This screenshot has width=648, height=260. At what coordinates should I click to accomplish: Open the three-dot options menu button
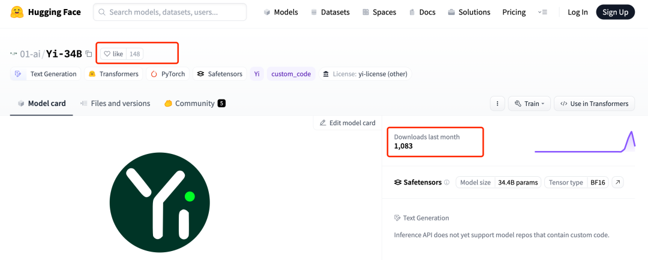pyautogui.click(x=497, y=104)
